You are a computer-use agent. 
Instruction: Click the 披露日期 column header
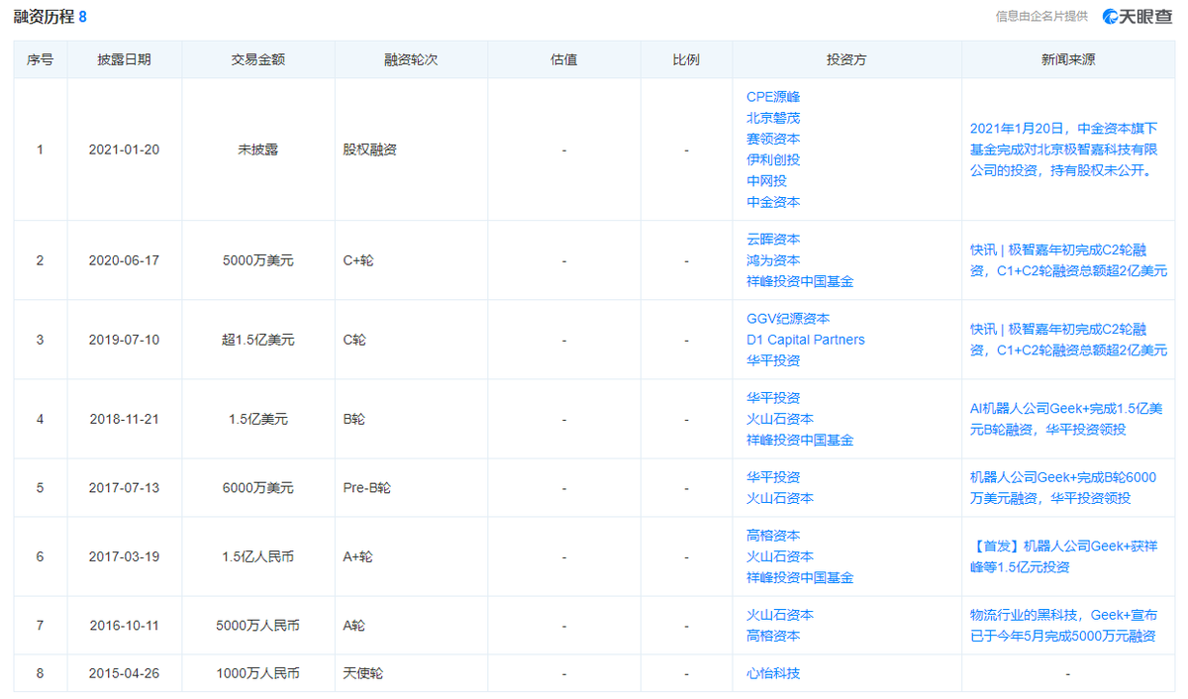[x=125, y=59]
